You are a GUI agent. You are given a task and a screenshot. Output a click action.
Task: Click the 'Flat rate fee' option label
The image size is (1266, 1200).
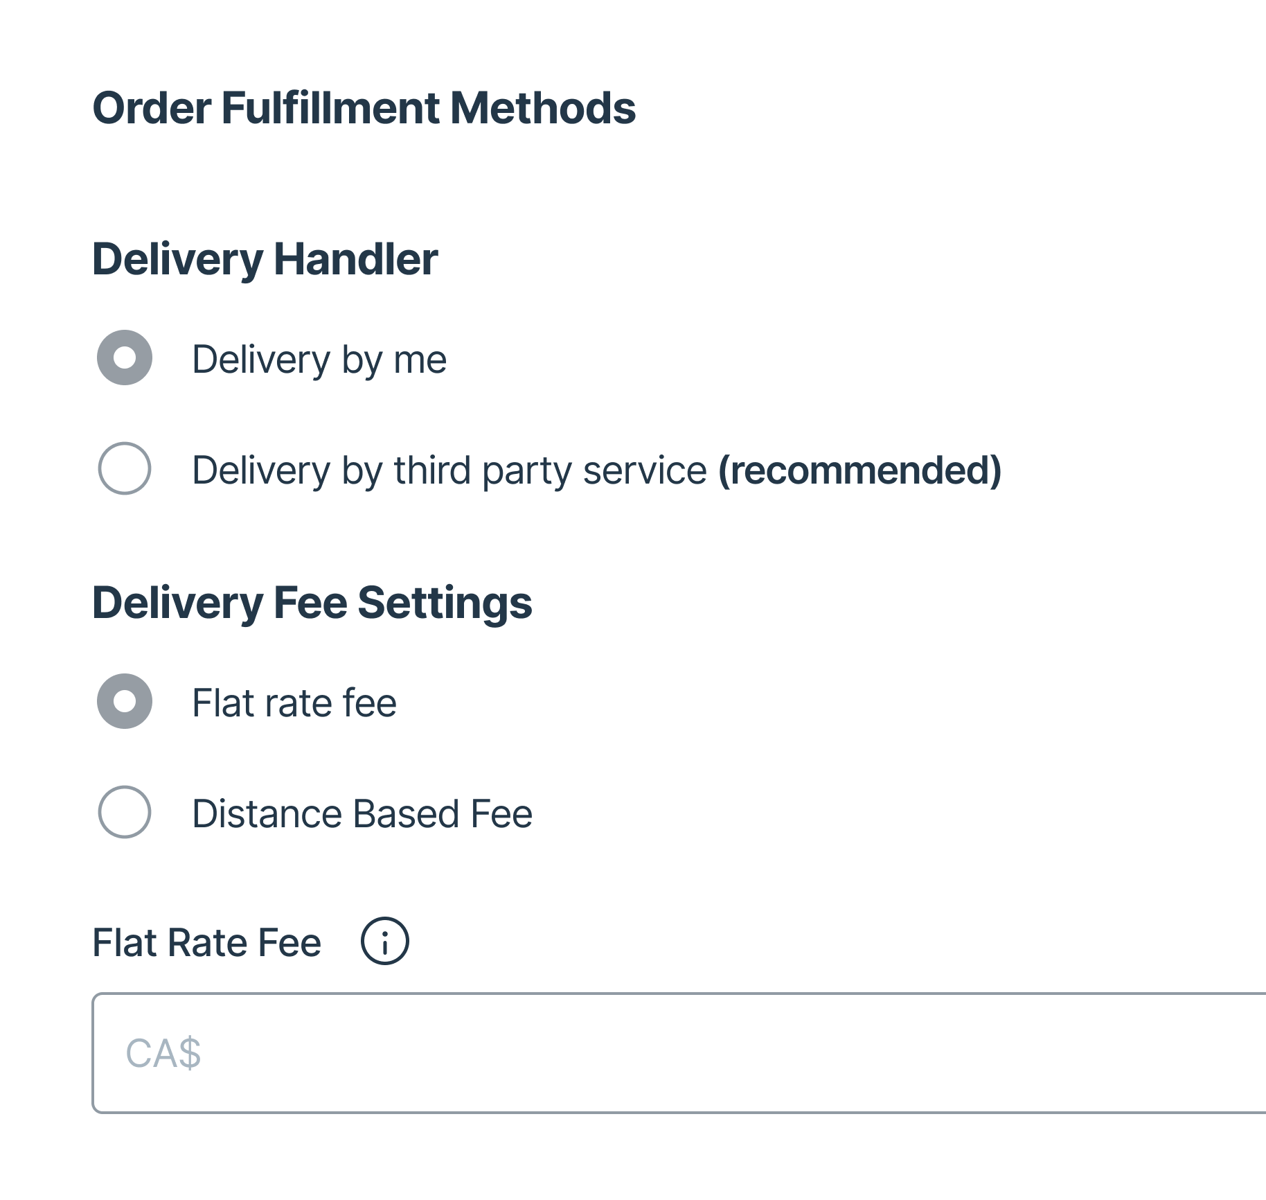pyautogui.click(x=294, y=703)
